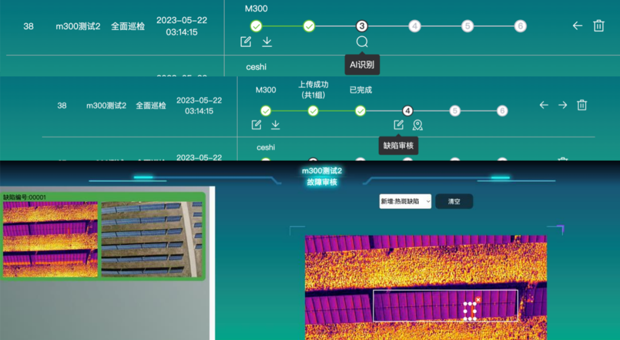Click the step 4 circle above 缺陷审核
620x340 pixels.
(408, 111)
